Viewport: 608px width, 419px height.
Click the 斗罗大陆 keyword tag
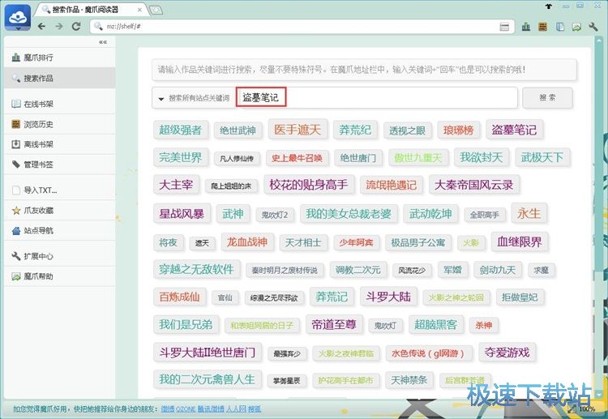point(388,297)
